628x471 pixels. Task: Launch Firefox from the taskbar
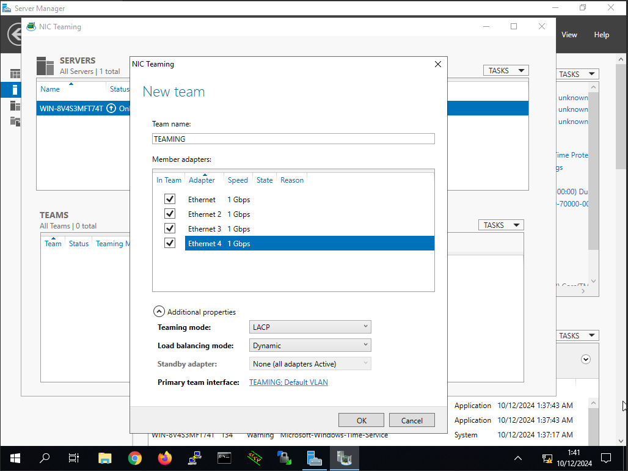coord(165,458)
